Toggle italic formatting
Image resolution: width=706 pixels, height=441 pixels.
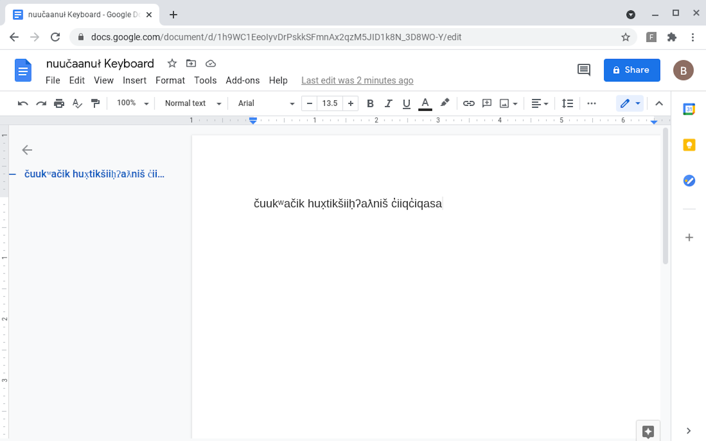tap(388, 103)
